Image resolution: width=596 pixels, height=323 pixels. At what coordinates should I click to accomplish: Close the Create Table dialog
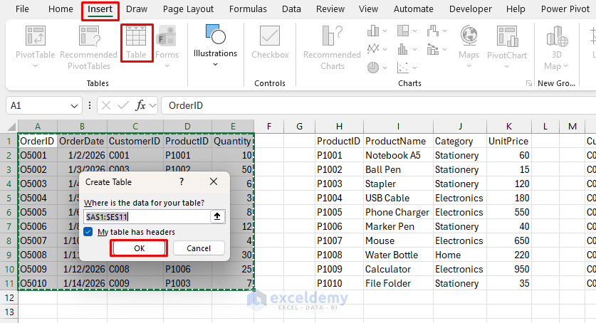(214, 182)
